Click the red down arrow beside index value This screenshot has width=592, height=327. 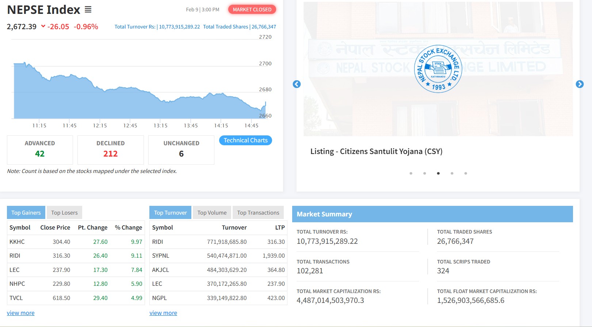point(43,26)
